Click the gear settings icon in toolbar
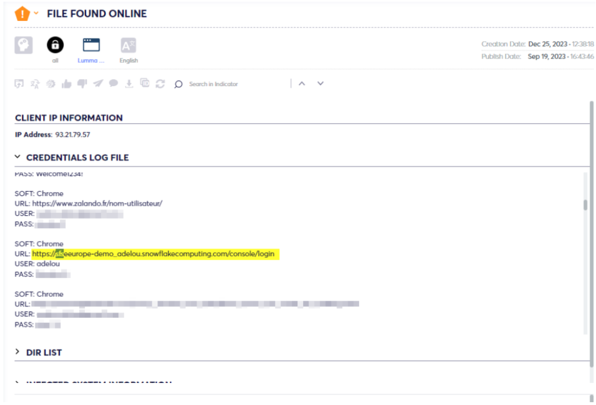Viewport: 596px width, 405px height. point(51,84)
